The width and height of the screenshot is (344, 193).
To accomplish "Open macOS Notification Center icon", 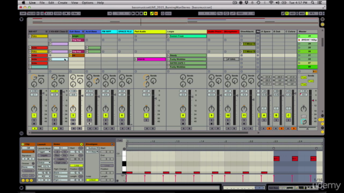I will (320, 3).
